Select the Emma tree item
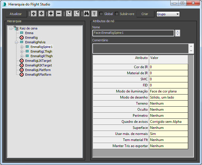 (29, 33)
